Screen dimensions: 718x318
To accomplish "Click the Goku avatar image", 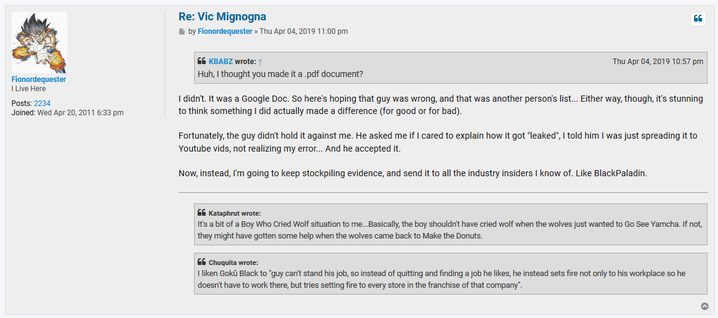I will (x=39, y=43).
